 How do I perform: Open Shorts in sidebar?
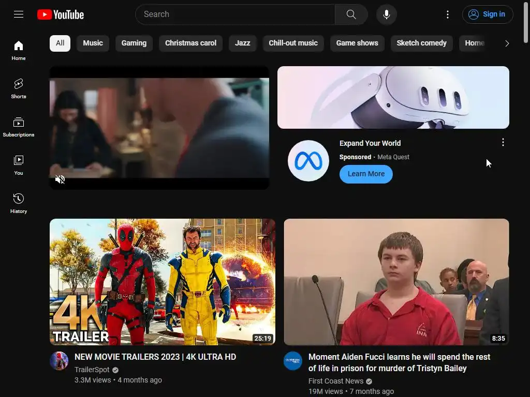(x=19, y=89)
